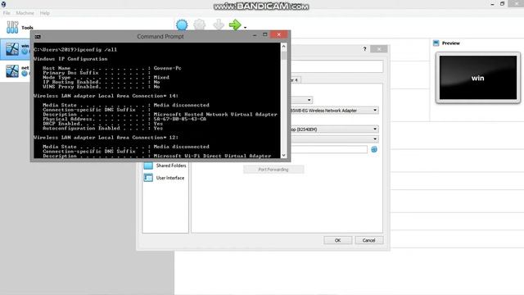Open the Machine menu
524x295 pixels.
pos(25,13)
